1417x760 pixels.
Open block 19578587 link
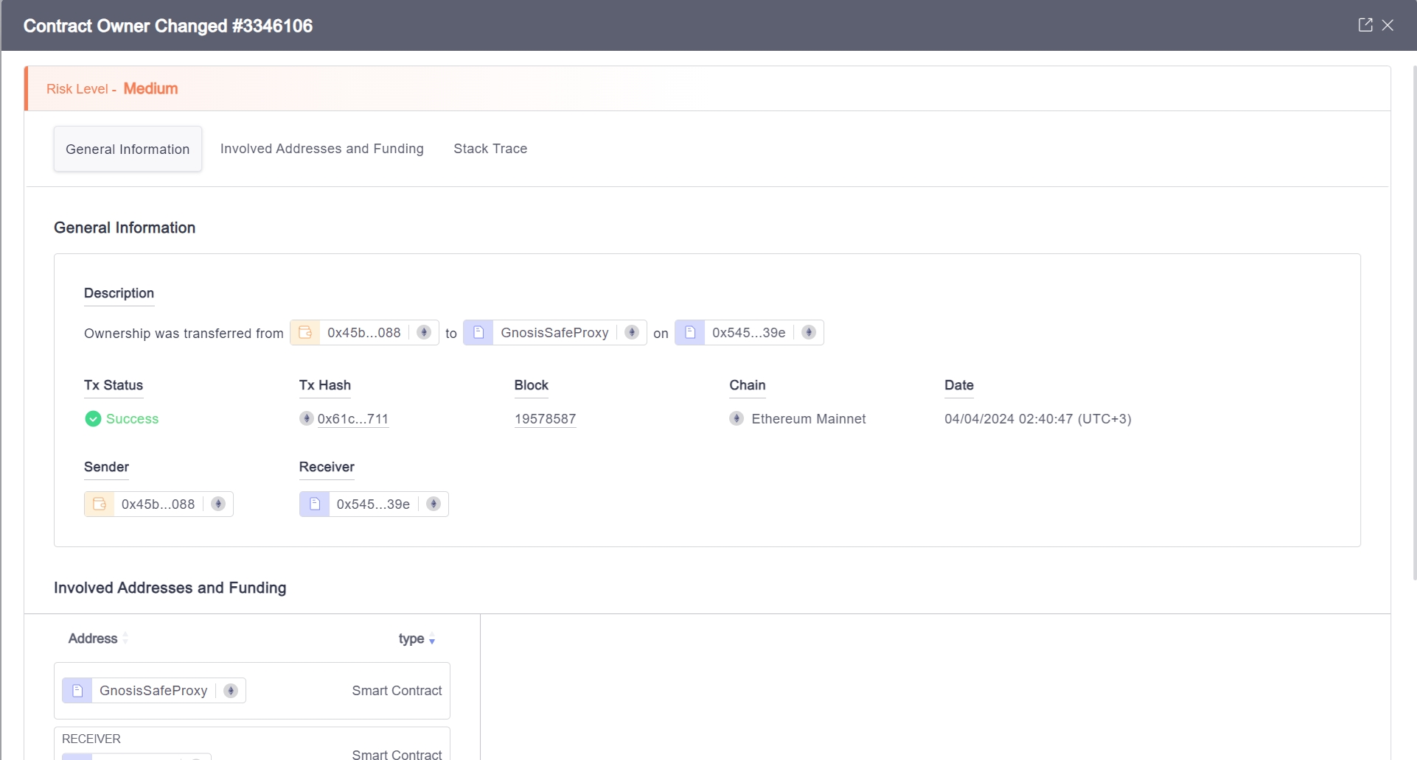545,419
